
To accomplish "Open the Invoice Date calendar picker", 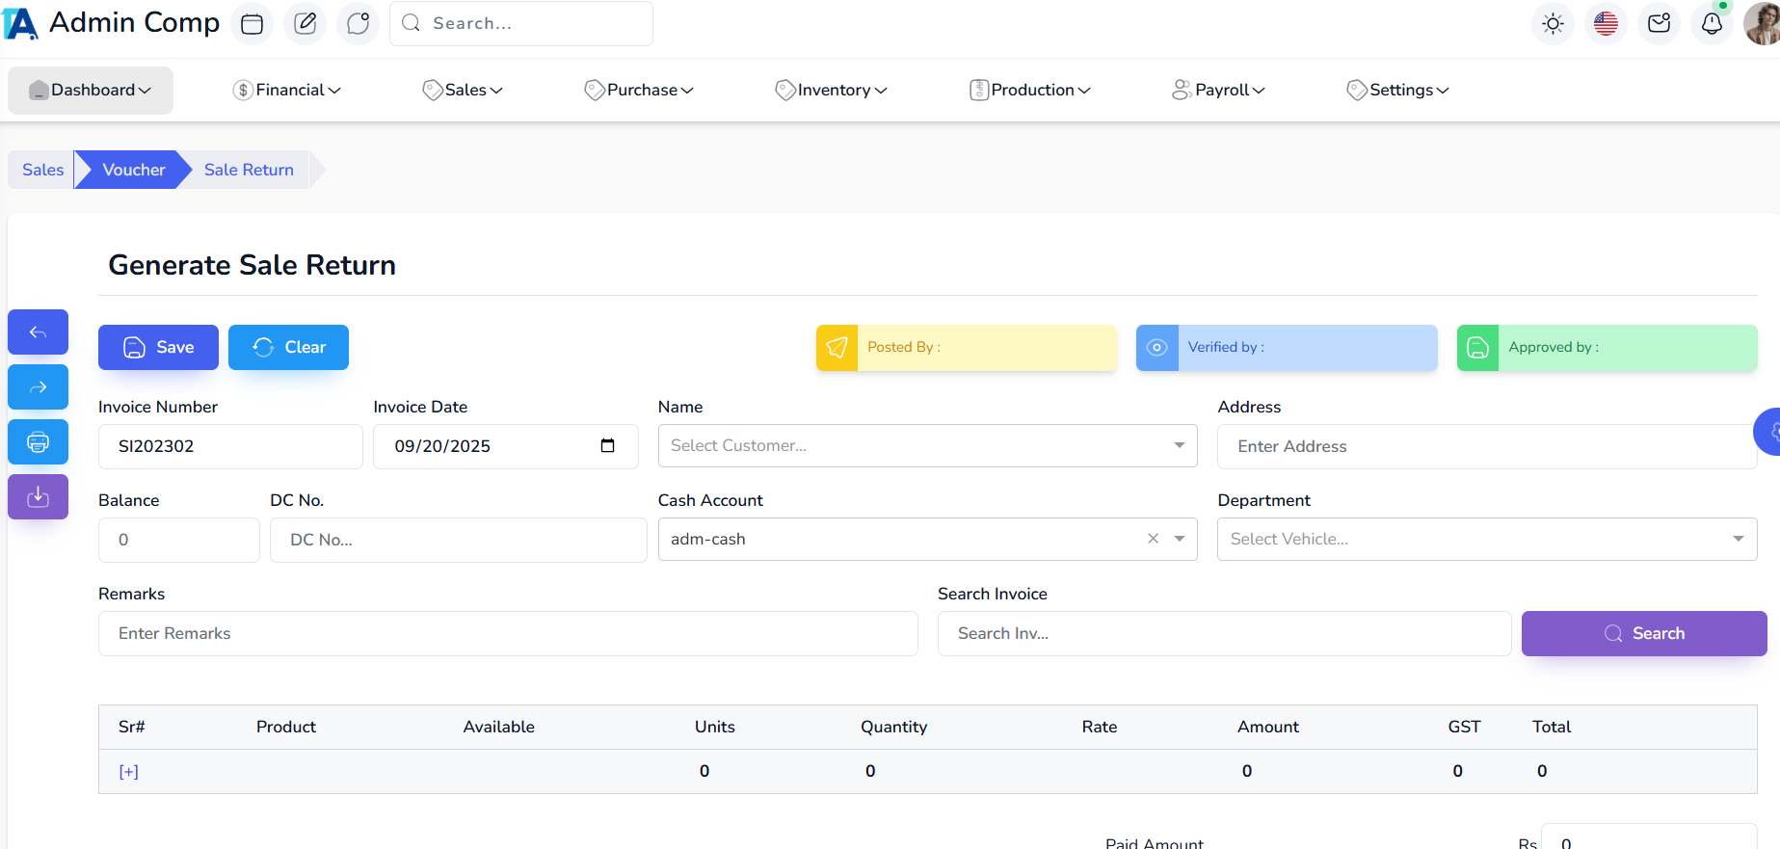I will pos(607,446).
